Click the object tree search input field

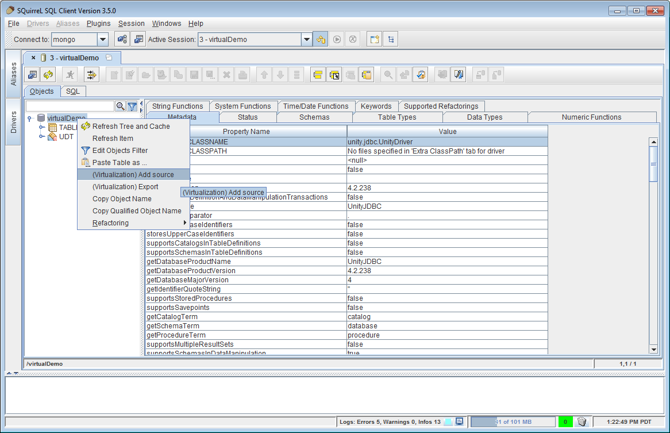point(70,106)
